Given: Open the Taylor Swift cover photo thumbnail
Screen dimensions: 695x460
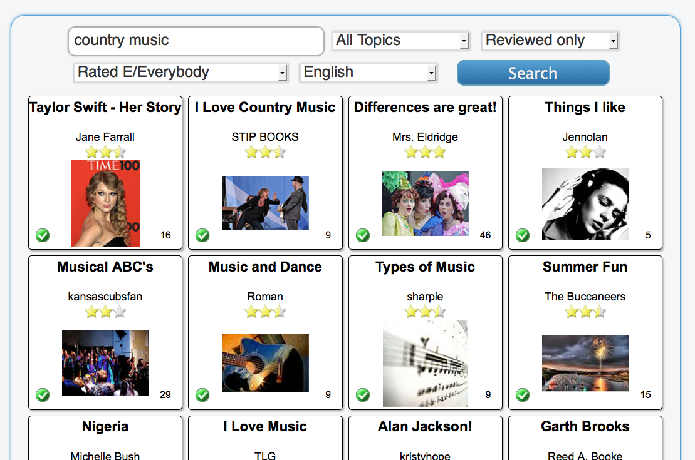Looking at the screenshot, I should click(x=105, y=203).
